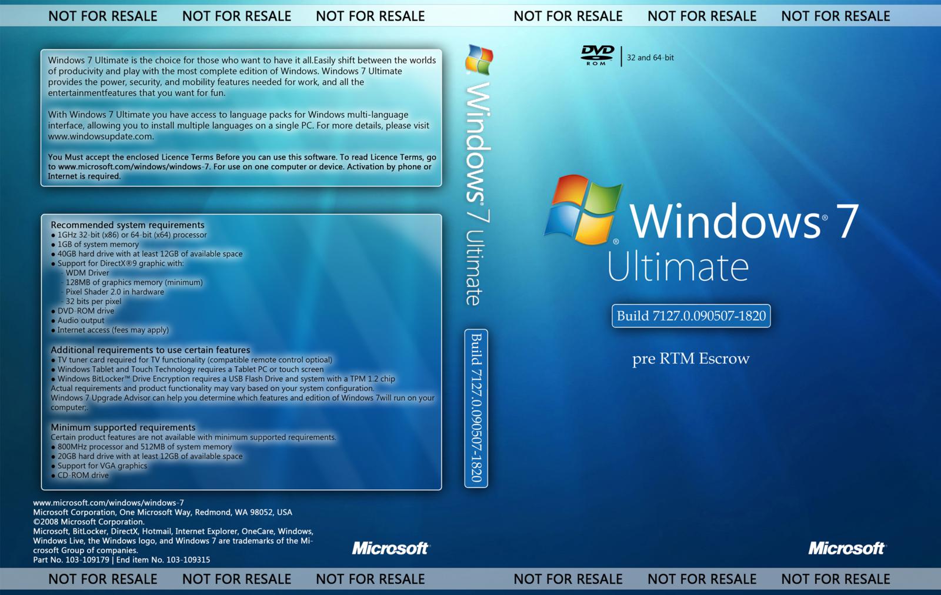
Task: Click 'End item No. 103-109315' text
Action: pyautogui.click(x=163, y=560)
